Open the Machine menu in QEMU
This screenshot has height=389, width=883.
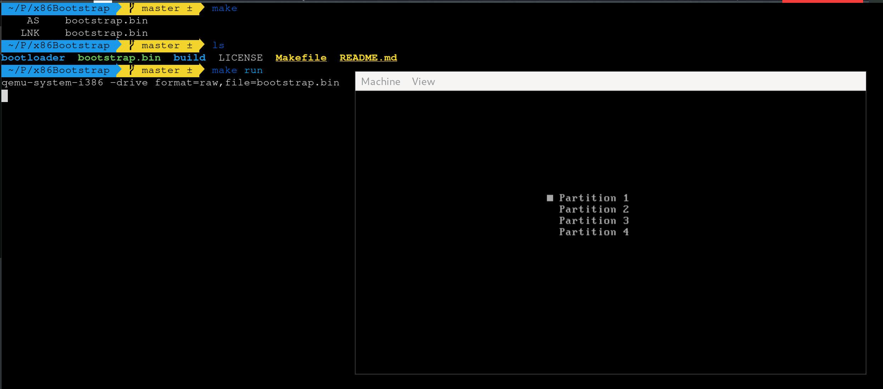[381, 81]
